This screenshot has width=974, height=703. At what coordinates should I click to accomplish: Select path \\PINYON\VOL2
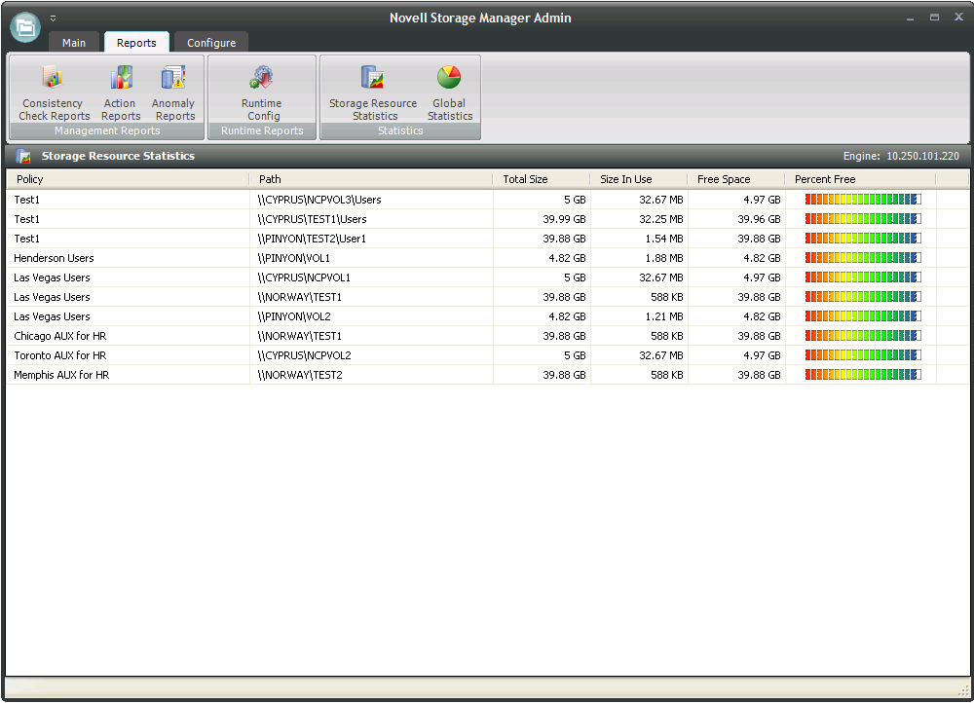click(294, 316)
